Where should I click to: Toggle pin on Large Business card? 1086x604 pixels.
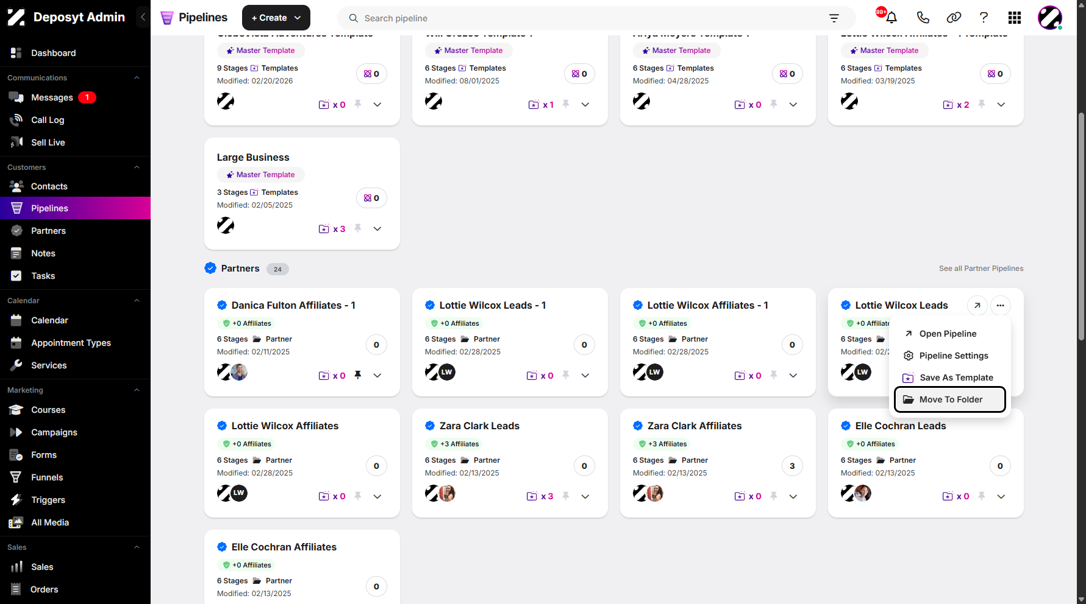coord(358,228)
